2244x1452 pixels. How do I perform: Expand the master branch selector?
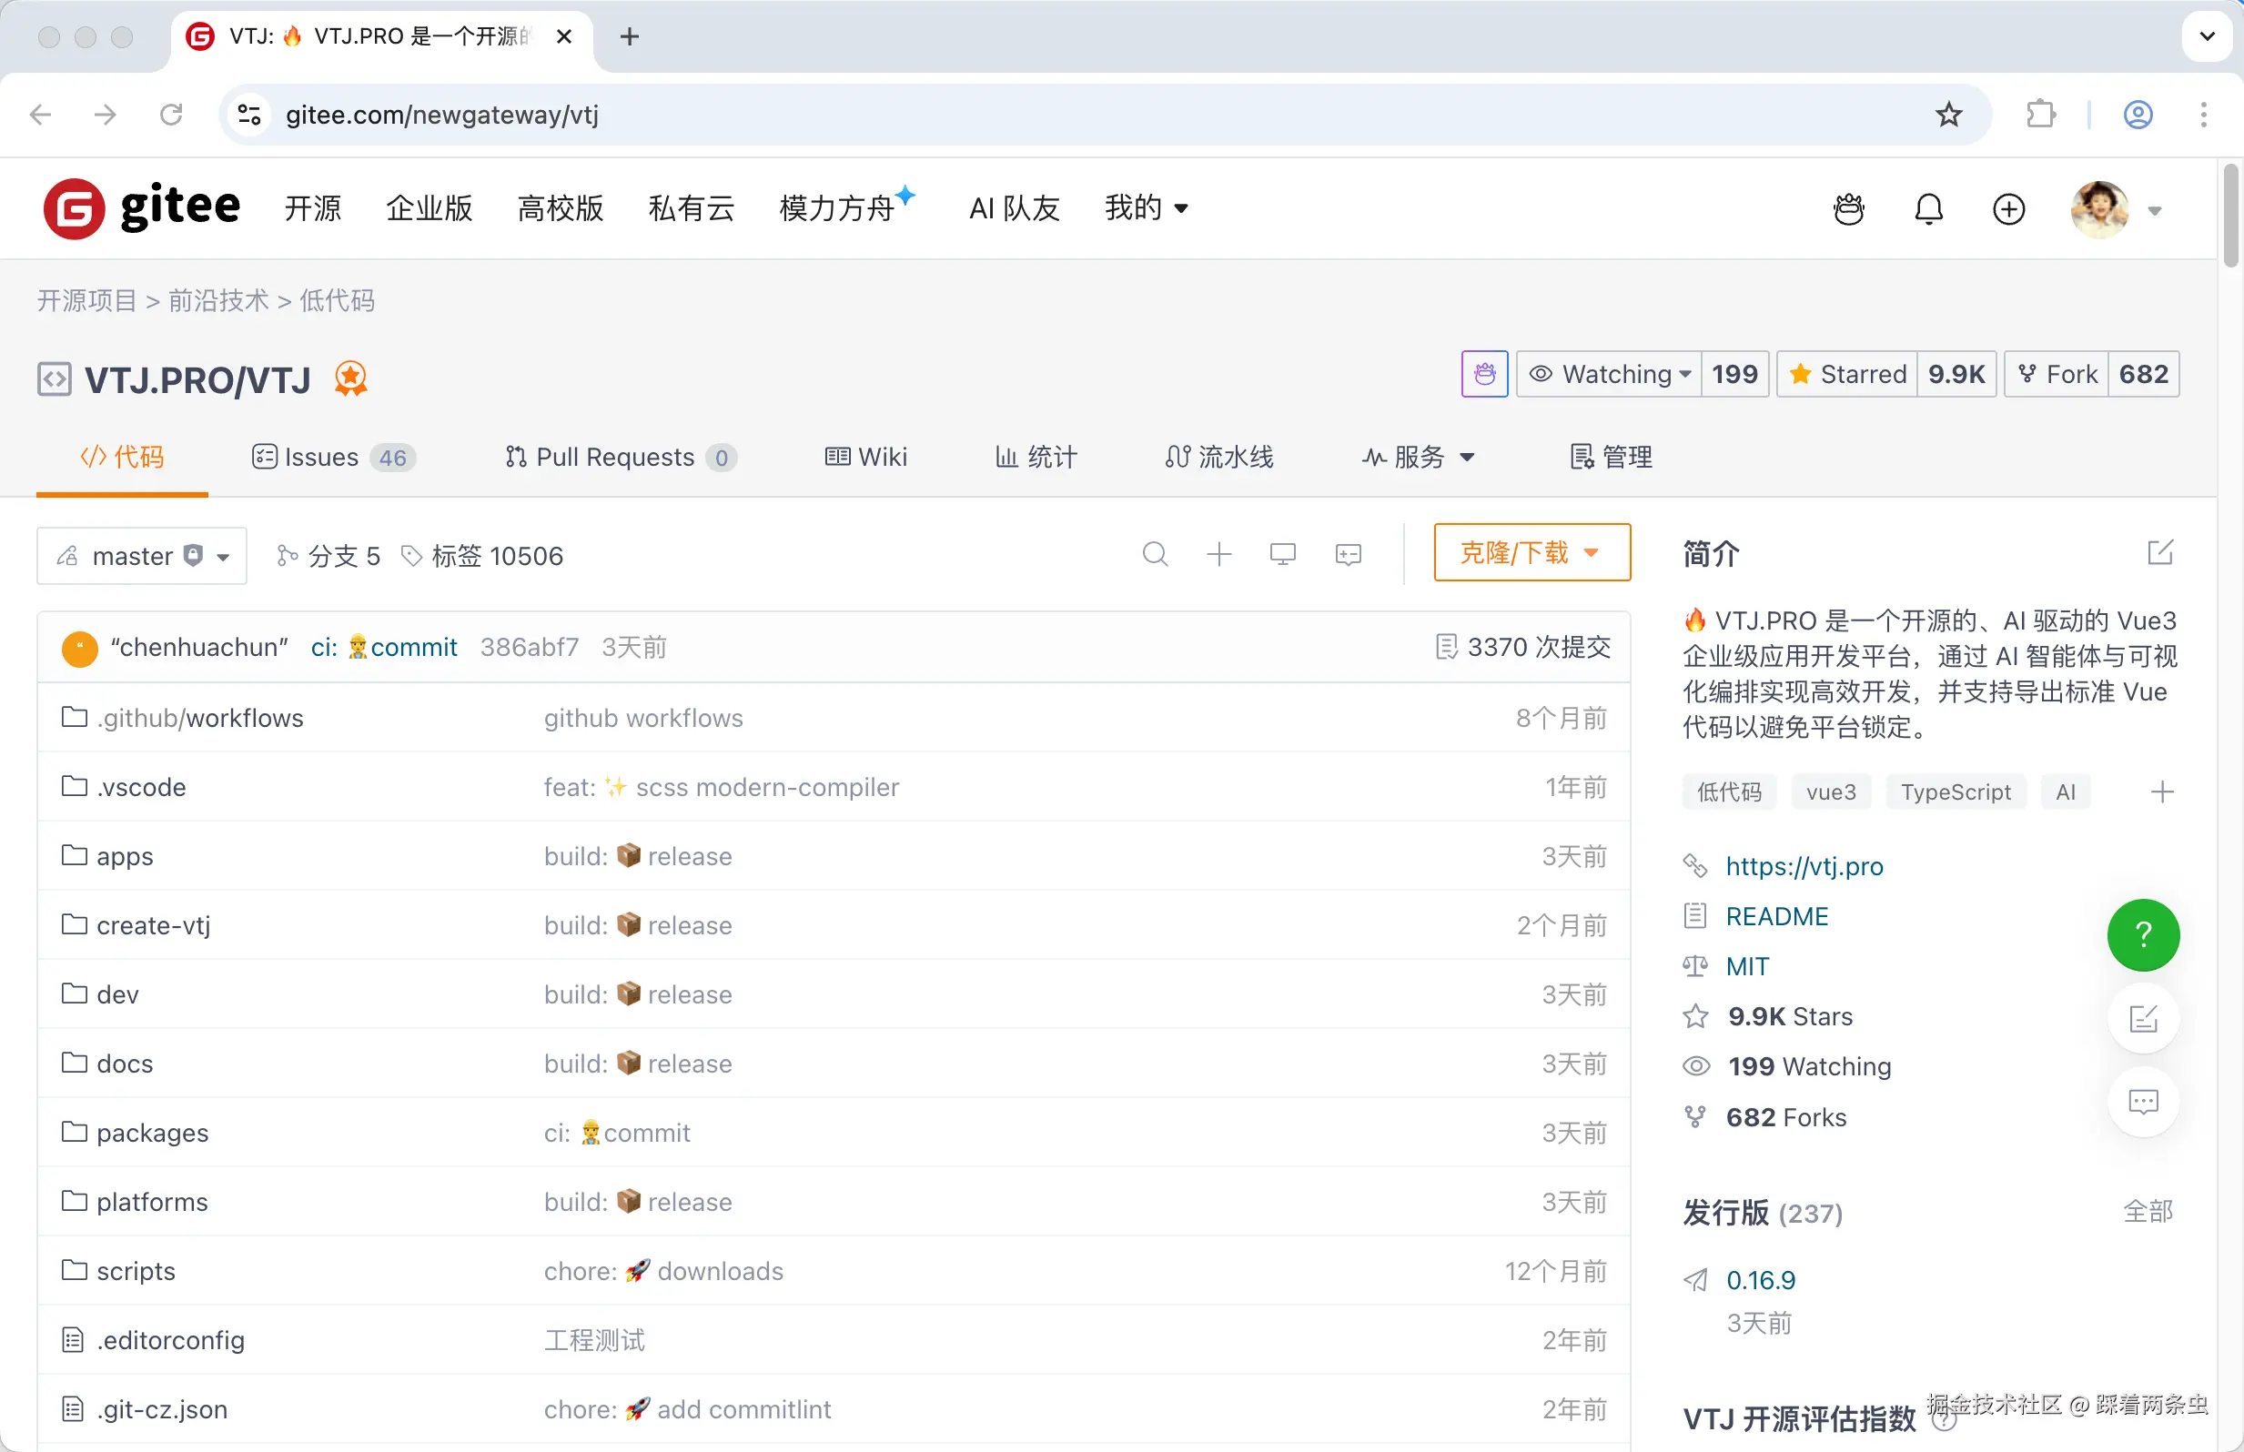[142, 555]
